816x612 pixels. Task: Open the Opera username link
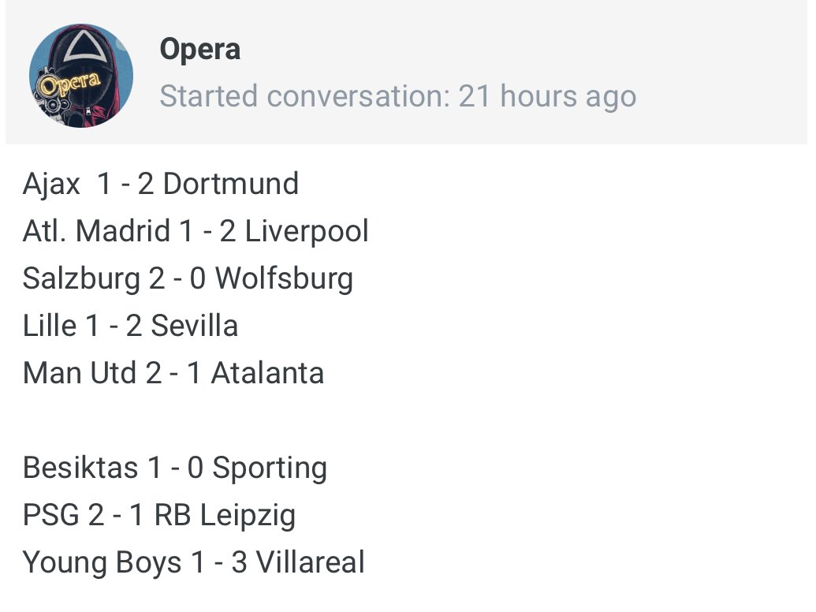click(x=199, y=50)
